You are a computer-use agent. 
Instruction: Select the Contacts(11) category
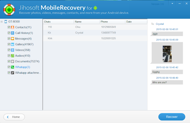(23, 27)
